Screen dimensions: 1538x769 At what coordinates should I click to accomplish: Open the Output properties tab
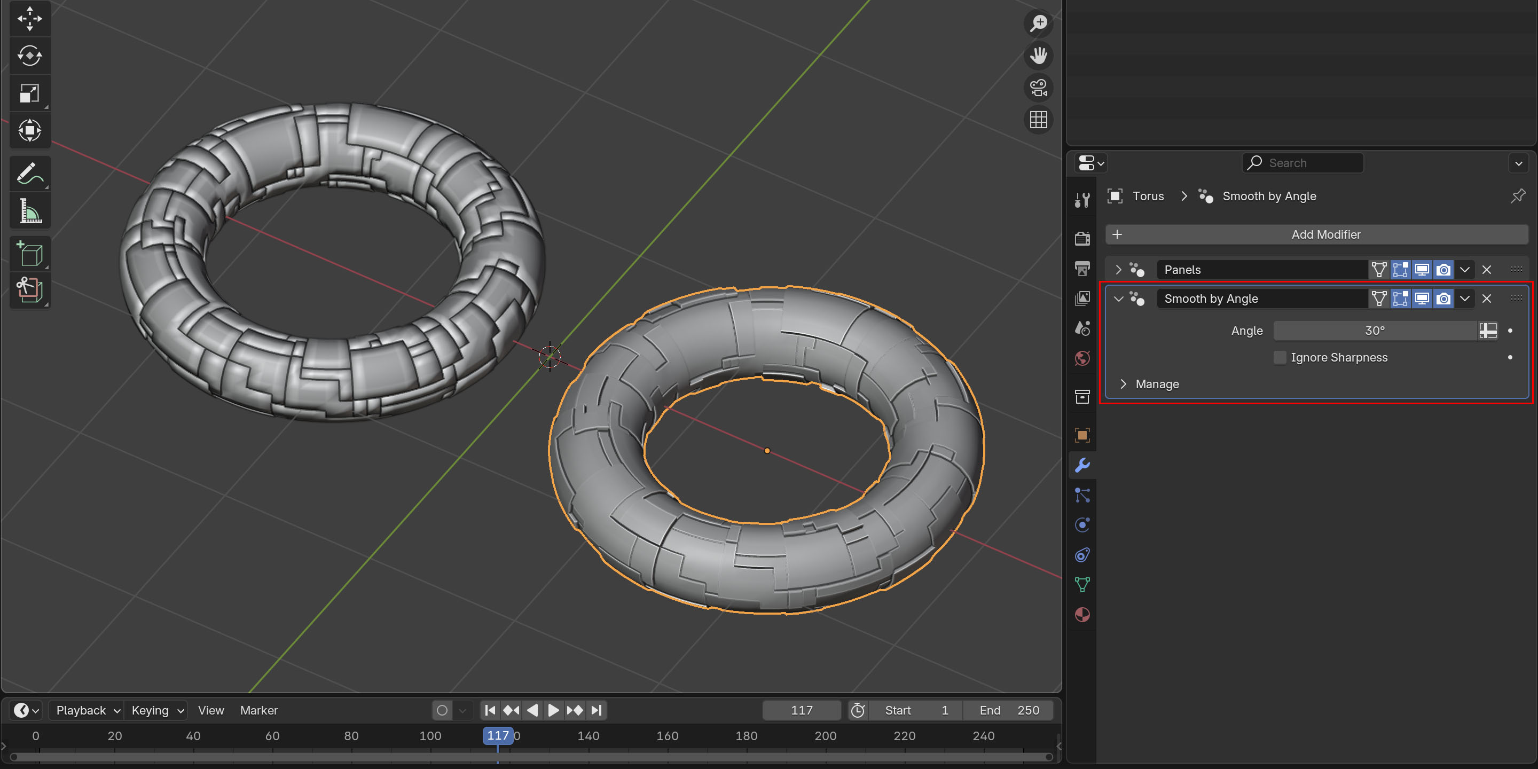[1082, 268]
